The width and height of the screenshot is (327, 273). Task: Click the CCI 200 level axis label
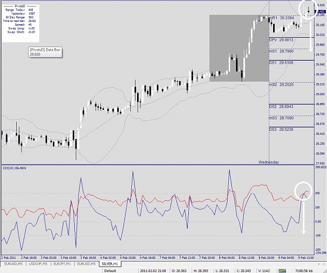coord(318,193)
